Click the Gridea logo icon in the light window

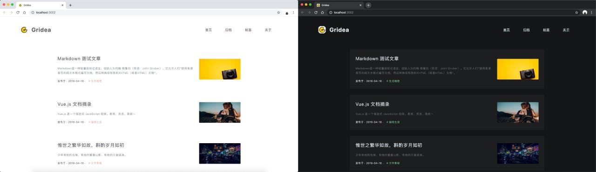(x=24, y=30)
